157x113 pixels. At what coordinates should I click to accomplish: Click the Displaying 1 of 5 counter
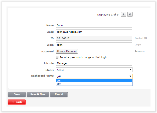[x=108, y=15]
